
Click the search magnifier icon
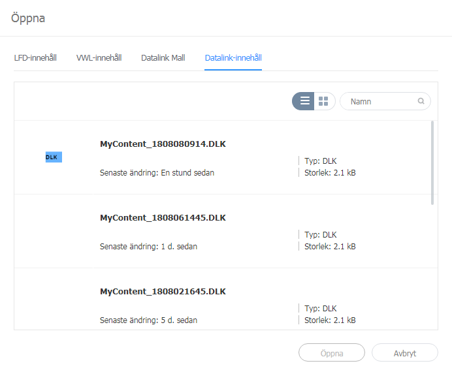coord(421,101)
